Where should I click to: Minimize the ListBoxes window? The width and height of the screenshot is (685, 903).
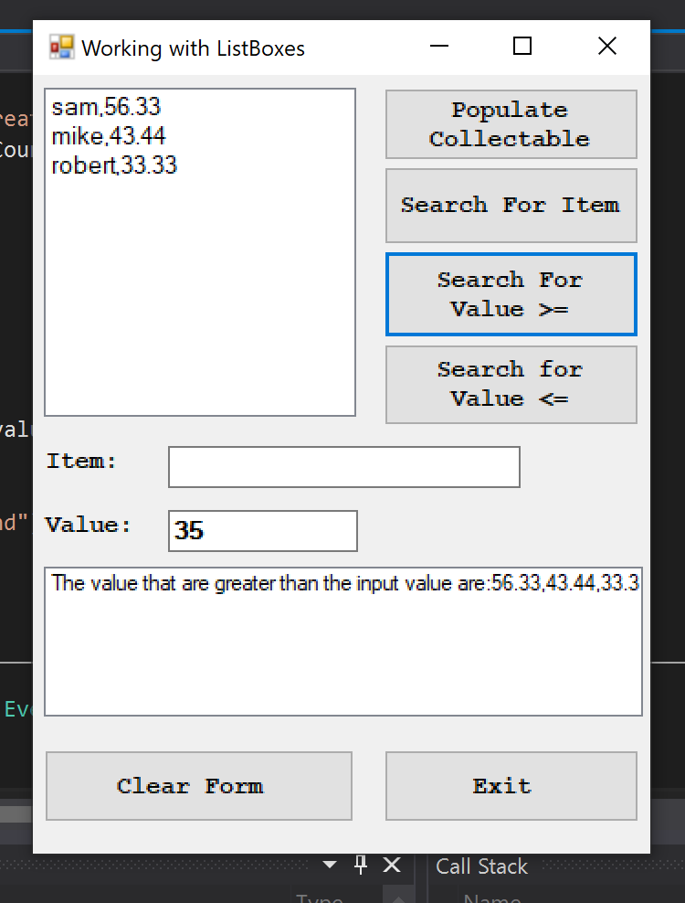point(438,45)
